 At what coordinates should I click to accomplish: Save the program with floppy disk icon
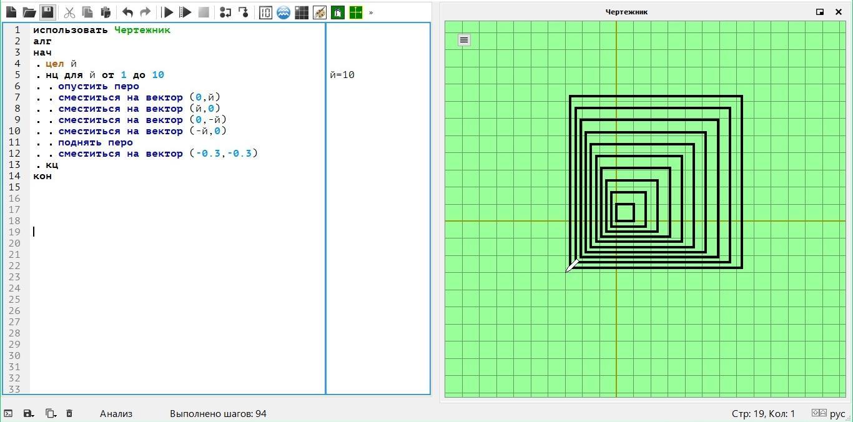(x=47, y=12)
